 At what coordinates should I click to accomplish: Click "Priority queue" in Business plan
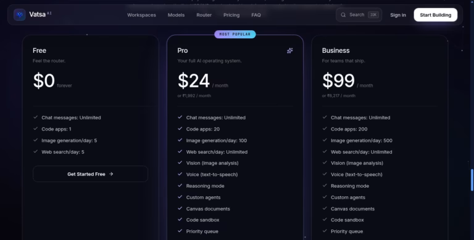[x=347, y=231]
